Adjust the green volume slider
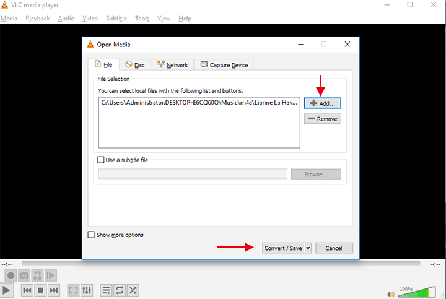 tap(417, 292)
